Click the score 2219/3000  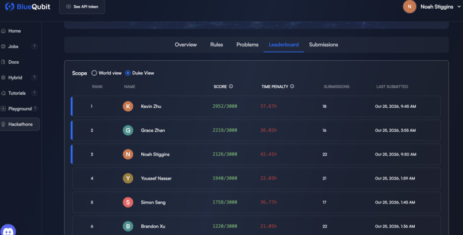pos(225,130)
